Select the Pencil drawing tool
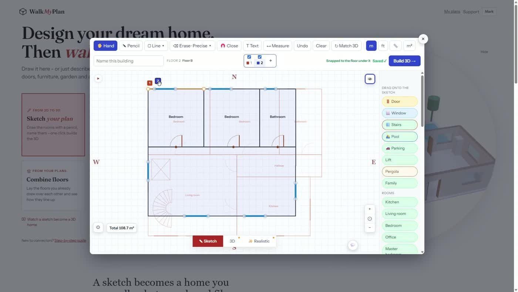The image size is (518, 292). click(131, 46)
